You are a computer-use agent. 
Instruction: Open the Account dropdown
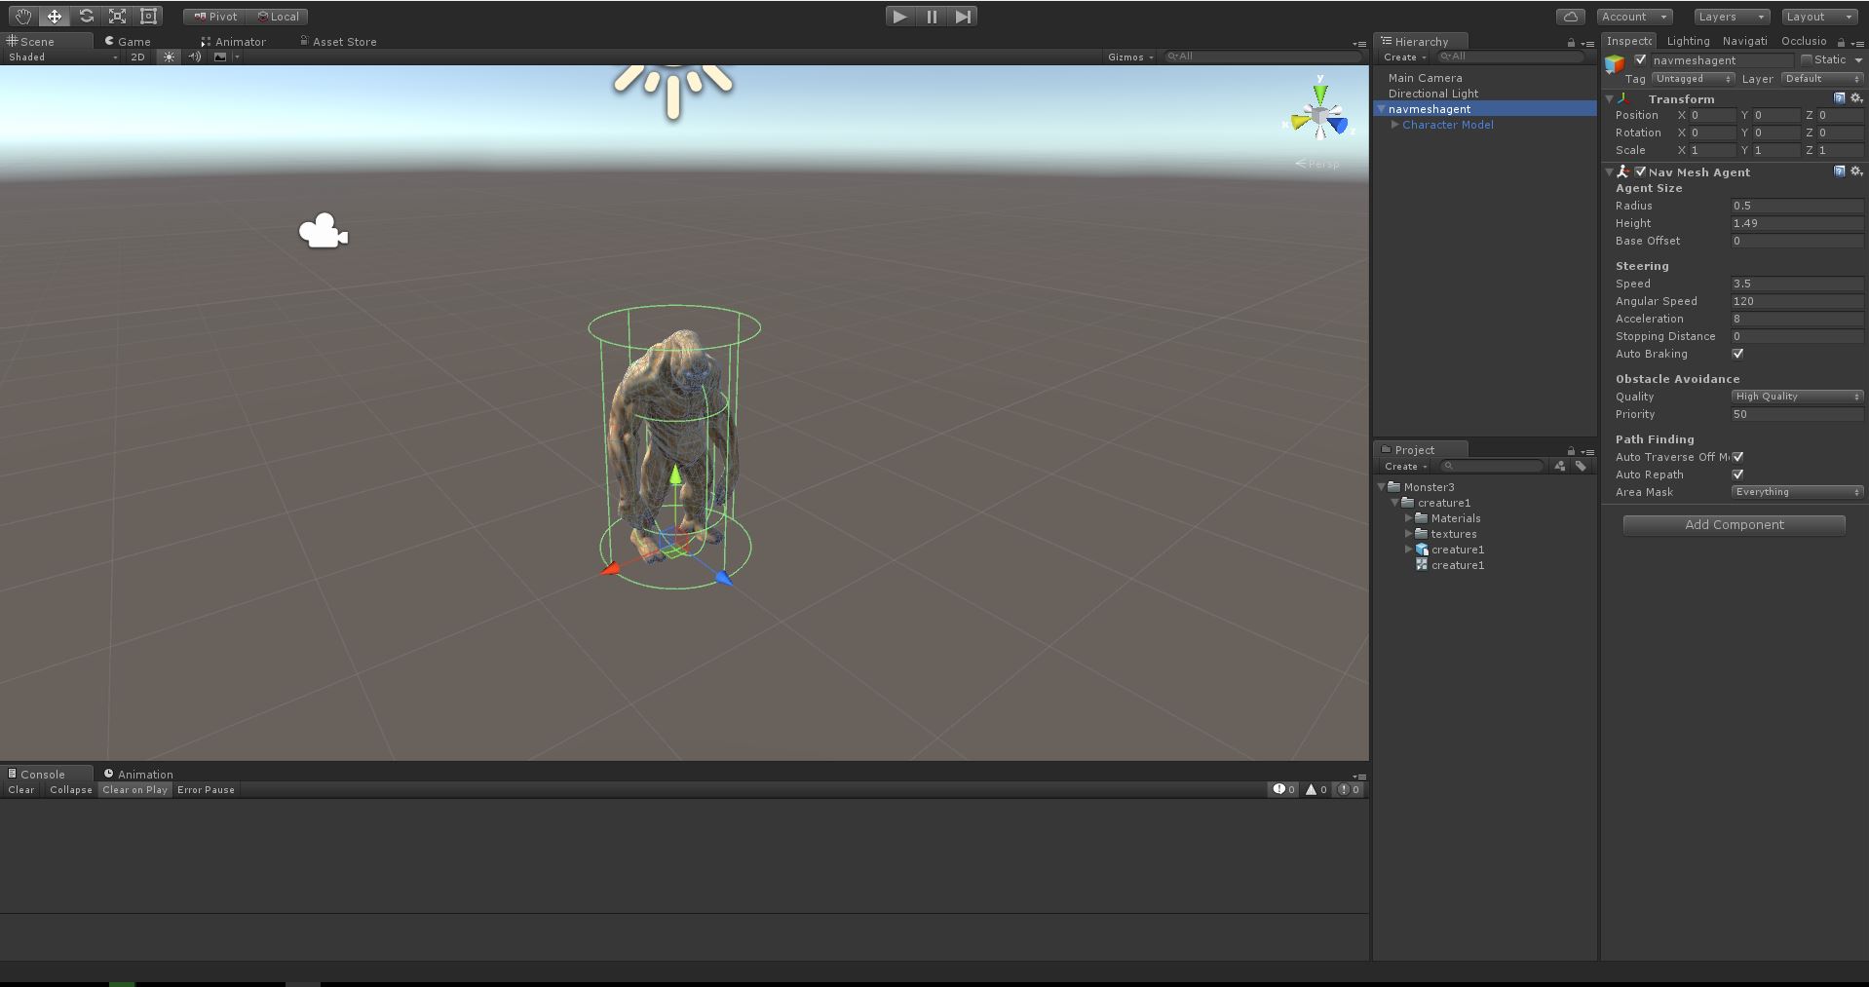[1634, 17]
